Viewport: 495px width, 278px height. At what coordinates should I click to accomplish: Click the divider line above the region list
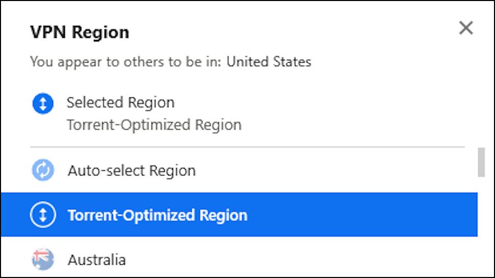pyautogui.click(x=247, y=147)
